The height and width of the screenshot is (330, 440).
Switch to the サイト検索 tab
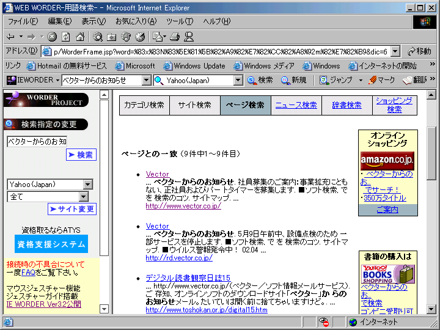[x=195, y=105]
